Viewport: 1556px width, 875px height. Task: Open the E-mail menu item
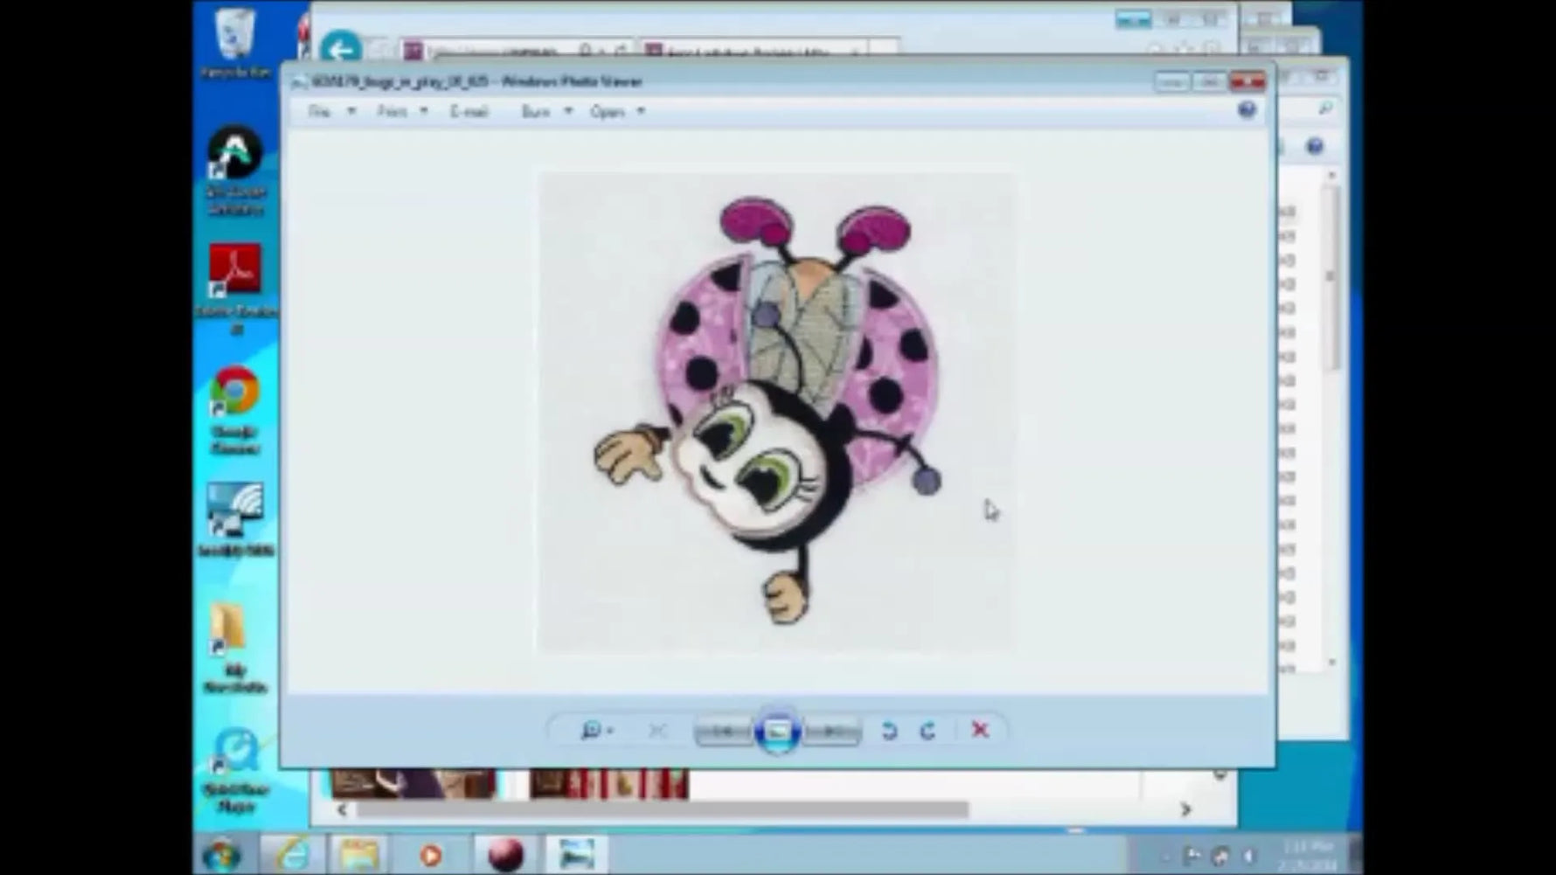tap(469, 111)
